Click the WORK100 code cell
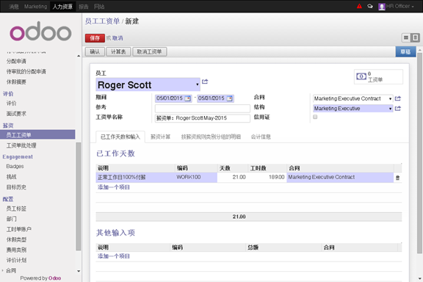423x282 pixels. 196,177
